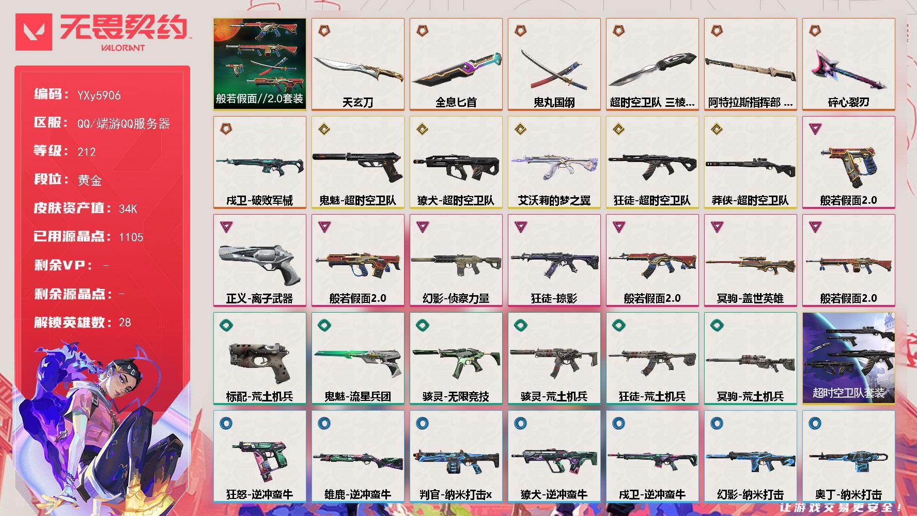Image resolution: width=917 pixels, height=516 pixels.
Task: Select the 天玄刀 knife skin card
Action: [x=358, y=64]
